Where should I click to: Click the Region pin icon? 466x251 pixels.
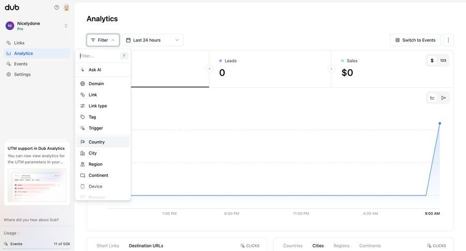pyautogui.click(x=83, y=164)
